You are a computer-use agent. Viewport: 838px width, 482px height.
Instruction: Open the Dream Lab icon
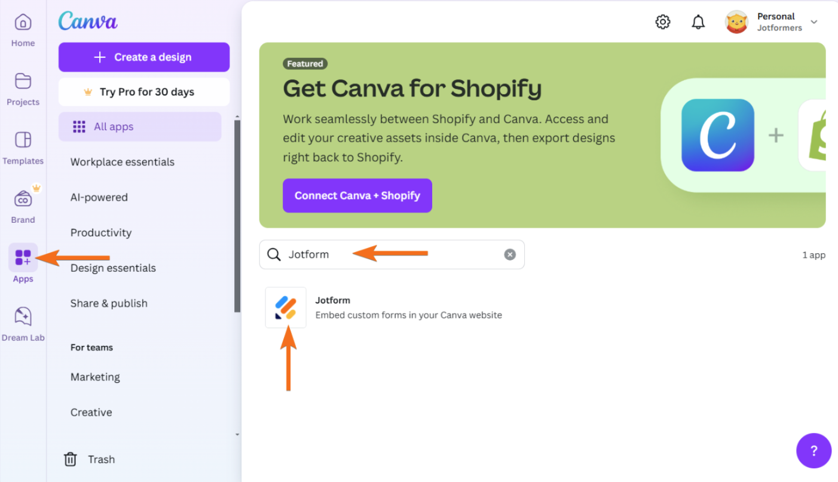click(23, 317)
